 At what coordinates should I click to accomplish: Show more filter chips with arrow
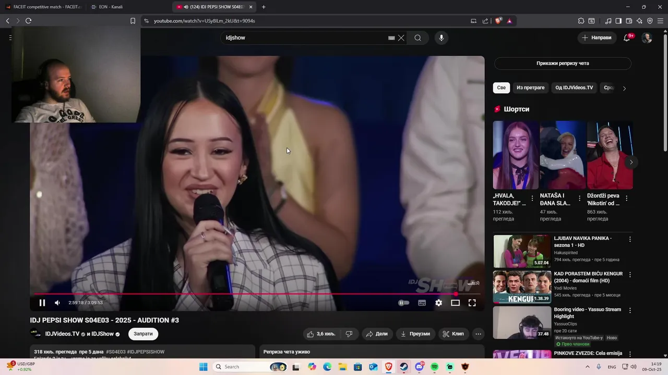(624, 88)
